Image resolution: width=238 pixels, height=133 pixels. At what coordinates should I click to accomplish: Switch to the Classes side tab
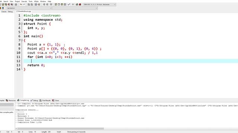point(4,11)
